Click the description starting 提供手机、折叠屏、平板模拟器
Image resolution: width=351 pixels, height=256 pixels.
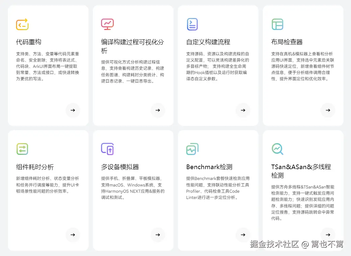(x=133, y=188)
